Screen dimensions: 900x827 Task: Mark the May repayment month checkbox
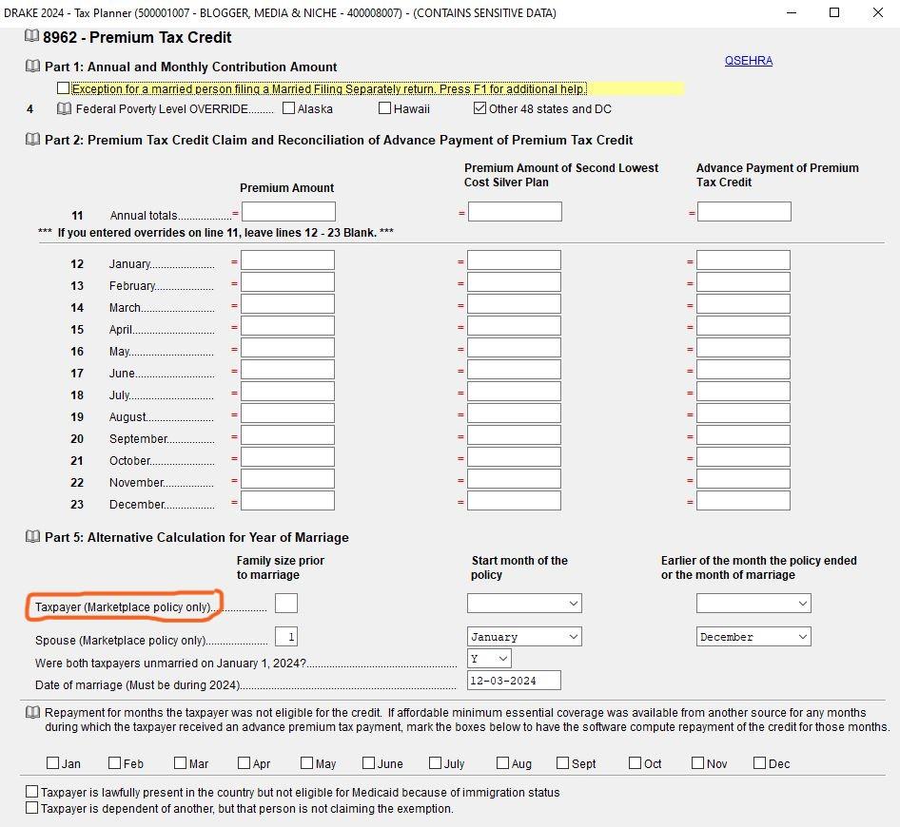coord(307,762)
